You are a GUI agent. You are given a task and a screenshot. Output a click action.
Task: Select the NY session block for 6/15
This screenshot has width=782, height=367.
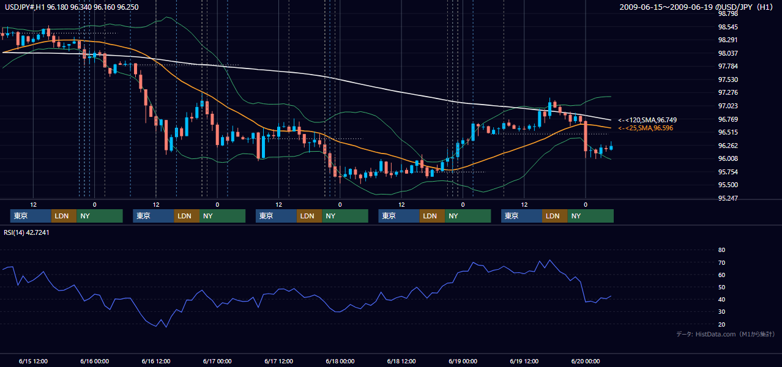coord(100,216)
